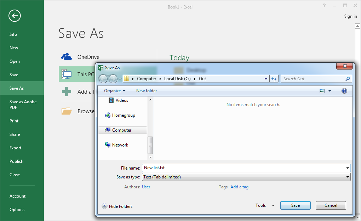
Task: Click the Back navigation button in dialog
Action: 103,79
